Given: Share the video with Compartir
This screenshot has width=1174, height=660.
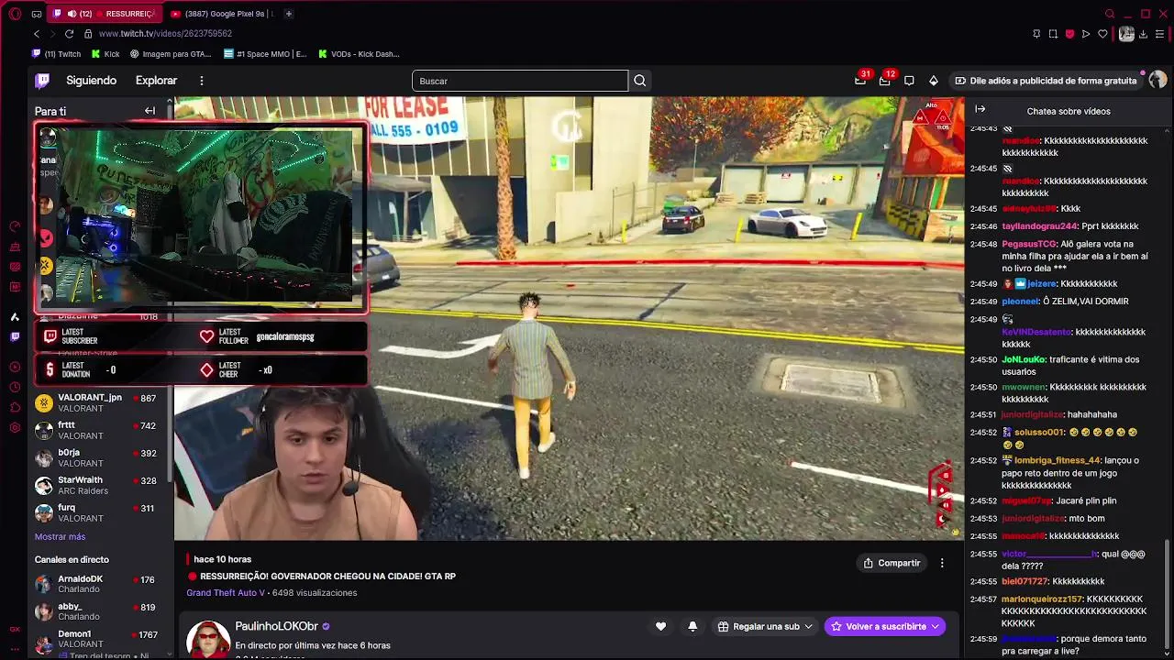Looking at the screenshot, I should tap(892, 563).
